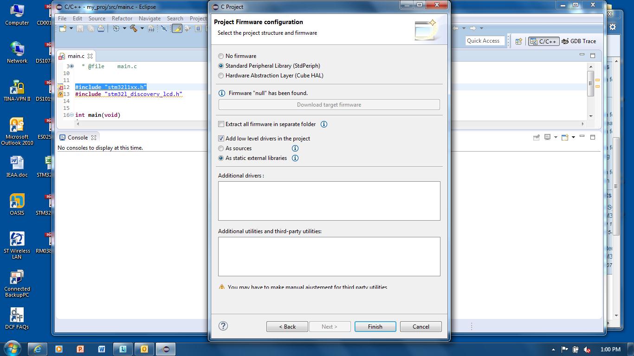Viewport: 634px width, 356px height.
Task: Click the < Back button
Action: pos(287,326)
